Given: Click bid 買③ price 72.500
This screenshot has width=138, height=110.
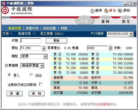Looking at the screenshot, I should (x=71, y=63).
